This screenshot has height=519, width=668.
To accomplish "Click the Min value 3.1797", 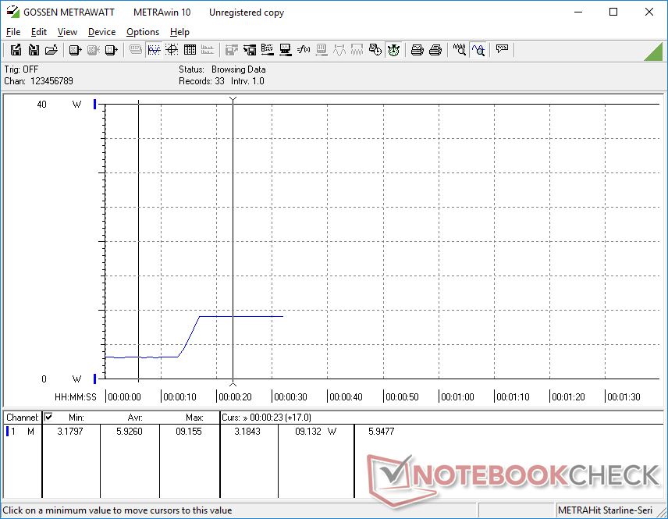I will [70, 432].
